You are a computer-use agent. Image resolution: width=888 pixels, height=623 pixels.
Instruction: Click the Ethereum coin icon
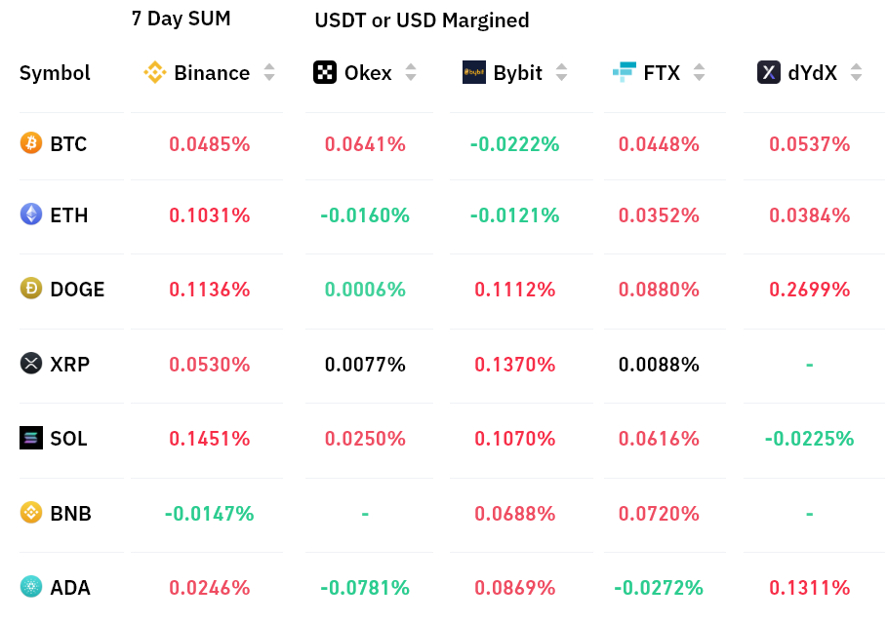coord(31,214)
